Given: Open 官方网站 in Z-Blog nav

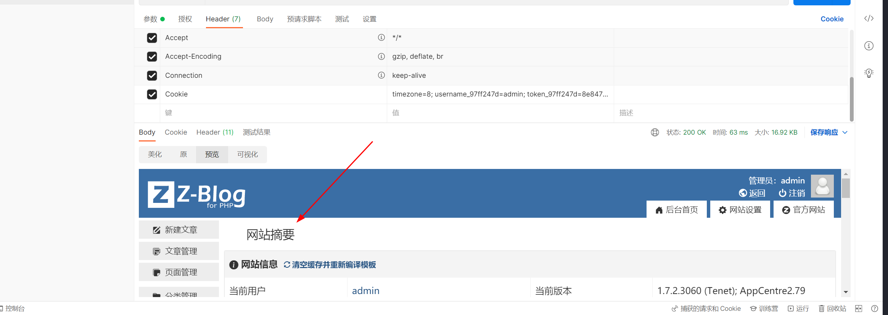Looking at the screenshot, I should [x=803, y=210].
